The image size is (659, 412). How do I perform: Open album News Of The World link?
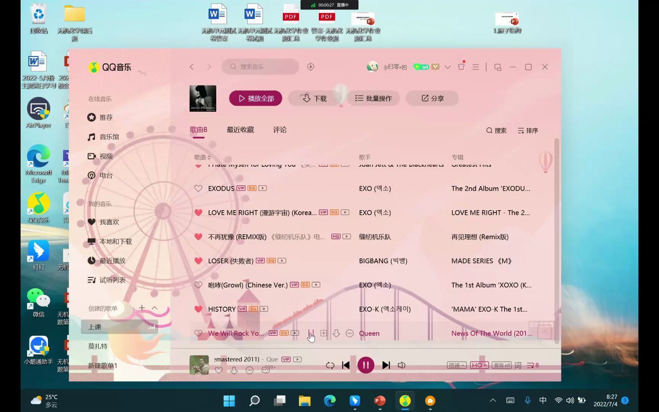[x=492, y=333]
